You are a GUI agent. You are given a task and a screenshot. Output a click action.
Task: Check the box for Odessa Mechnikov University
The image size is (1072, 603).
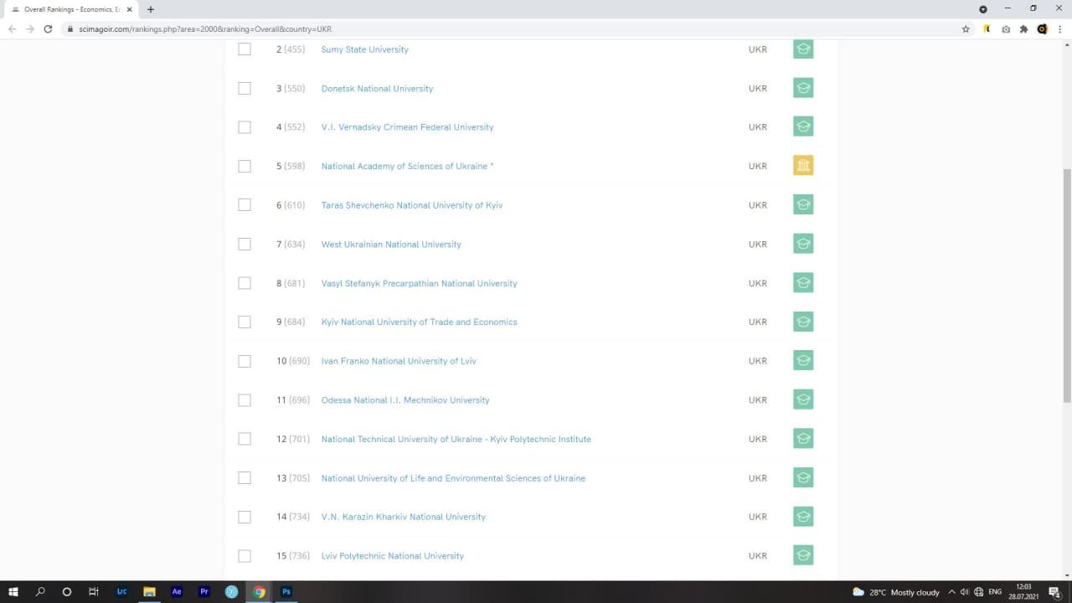[x=245, y=399]
